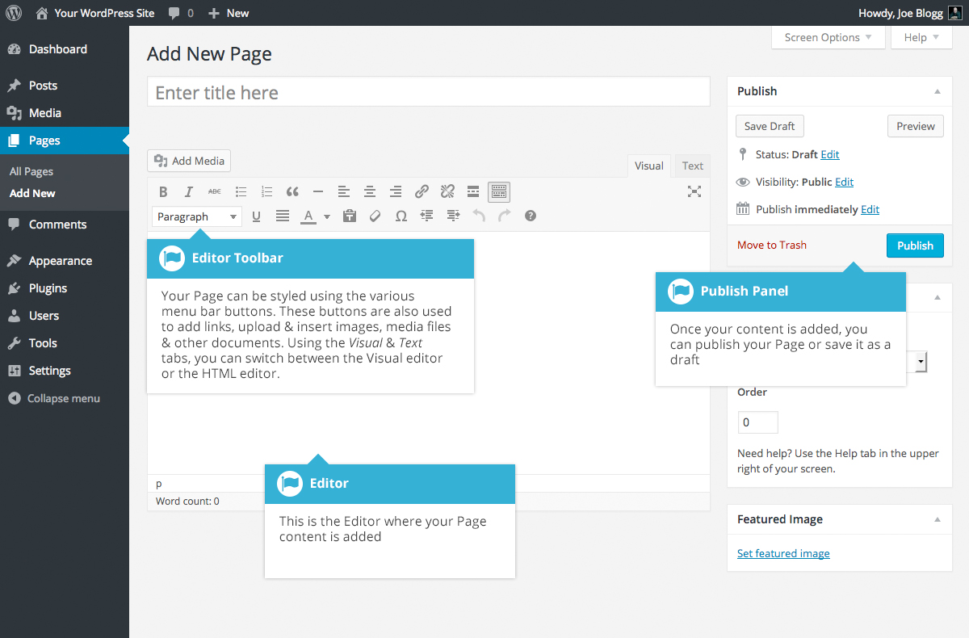Click the Preview button
969x638 pixels.
[x=916, y=126]
